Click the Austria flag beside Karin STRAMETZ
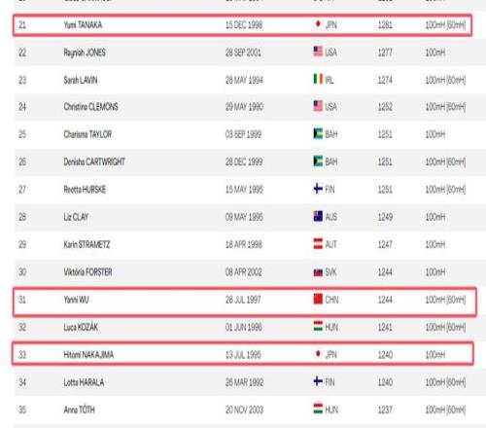The width and height of the screenshot is (486, 428). point(318,244)
